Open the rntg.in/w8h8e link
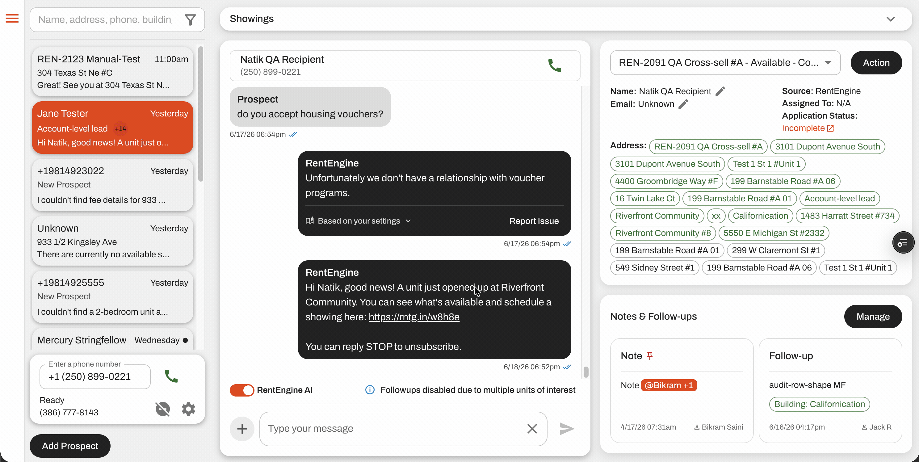The height and width of the screenshot is (462, 919). (x=414, y=317)
